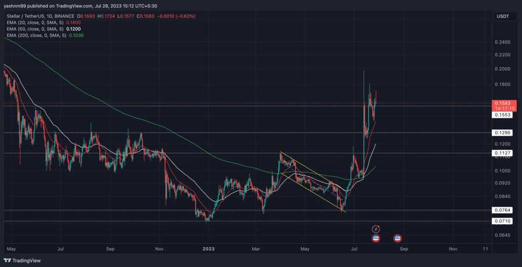Click the Nov label right before 11
The width and height of the screenshot is (522, 267).
point(452,248)
